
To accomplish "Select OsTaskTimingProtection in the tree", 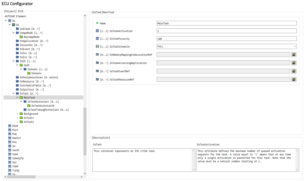I will (x=48, y=110).
